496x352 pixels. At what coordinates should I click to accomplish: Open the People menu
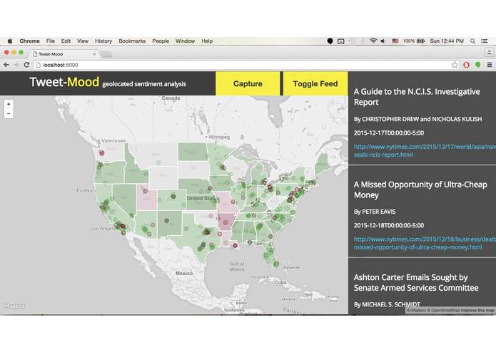(161, 41)
